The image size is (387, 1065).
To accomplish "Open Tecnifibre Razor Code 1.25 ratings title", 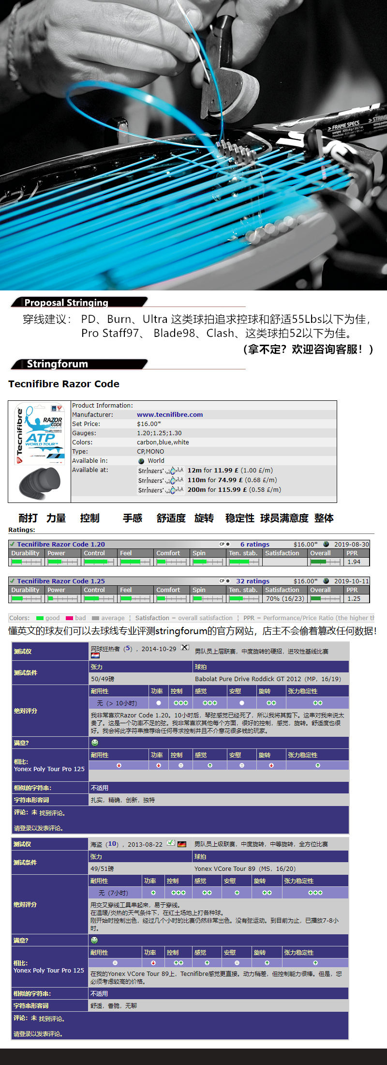I will pyautogui.click(x=61, y=581).
